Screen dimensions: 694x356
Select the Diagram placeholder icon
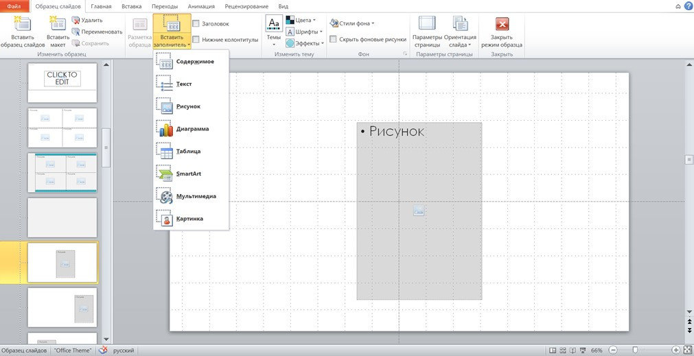(165, 129)
